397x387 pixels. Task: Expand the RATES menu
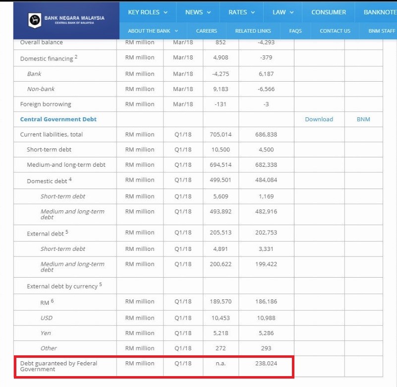[x=242, y=12]
